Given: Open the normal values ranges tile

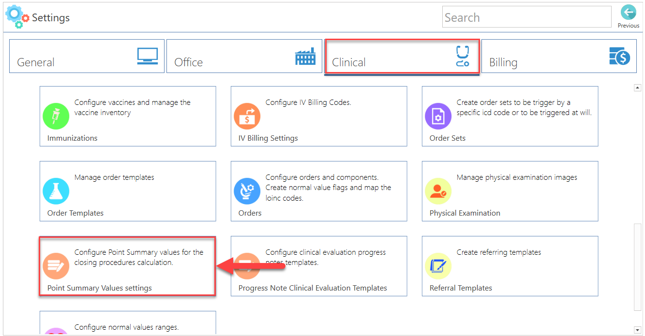Looking at the screenshot, I should 128,323.
